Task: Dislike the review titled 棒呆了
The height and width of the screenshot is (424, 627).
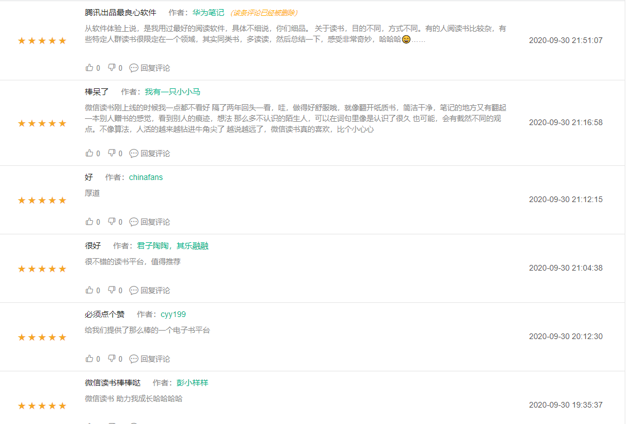Action: pos(111,153)
